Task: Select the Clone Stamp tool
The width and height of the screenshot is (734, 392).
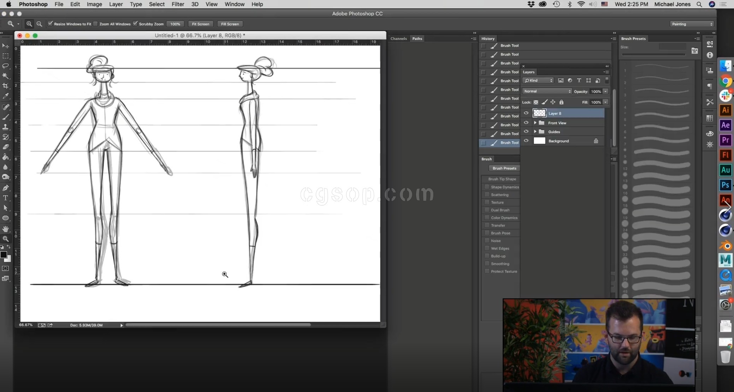Action: pyautogui.click(x=6, y=127)
